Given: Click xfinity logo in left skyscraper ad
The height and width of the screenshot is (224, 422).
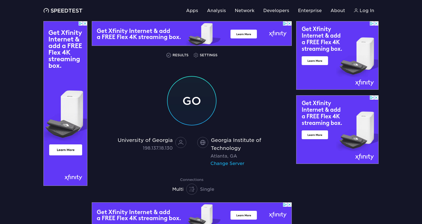Looking at the screenshot, I should [73, 177].
